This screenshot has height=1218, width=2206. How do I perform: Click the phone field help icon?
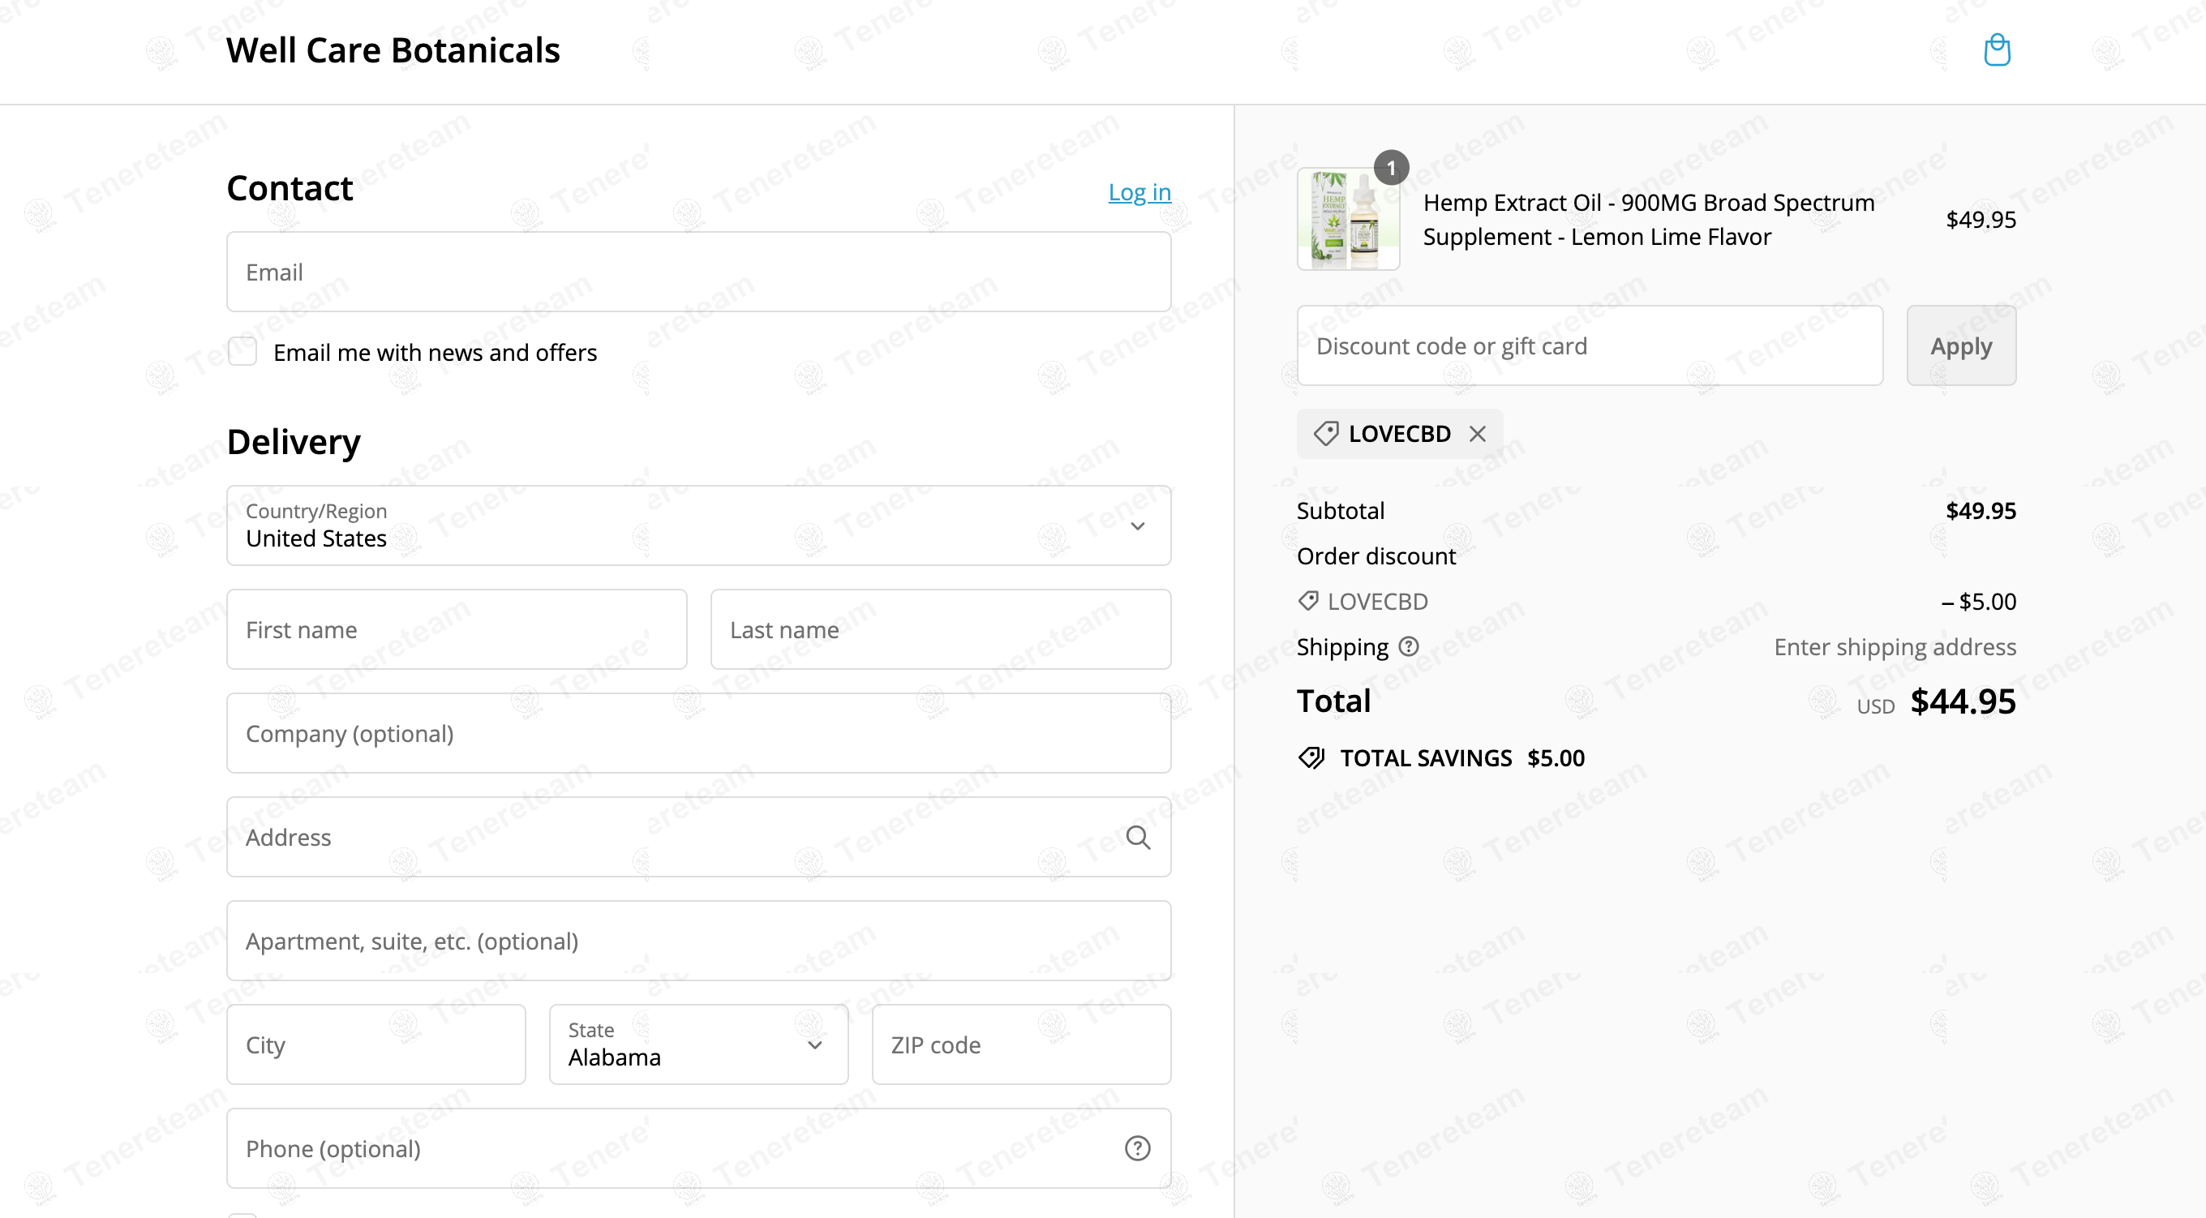[1137, 1148]
